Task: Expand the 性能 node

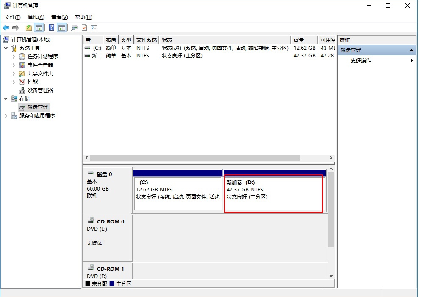Action: click(x=14, y=82)
